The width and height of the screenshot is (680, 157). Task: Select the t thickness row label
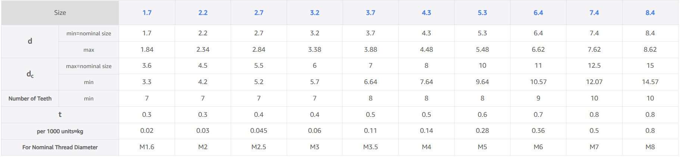[x=60, y=115]
